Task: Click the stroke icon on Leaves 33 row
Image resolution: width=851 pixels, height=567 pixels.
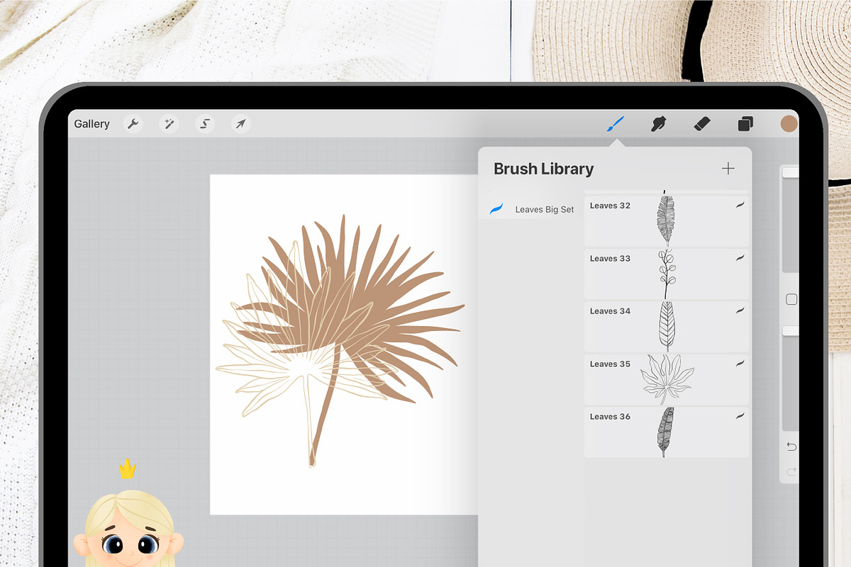Action: pos(740,258)
